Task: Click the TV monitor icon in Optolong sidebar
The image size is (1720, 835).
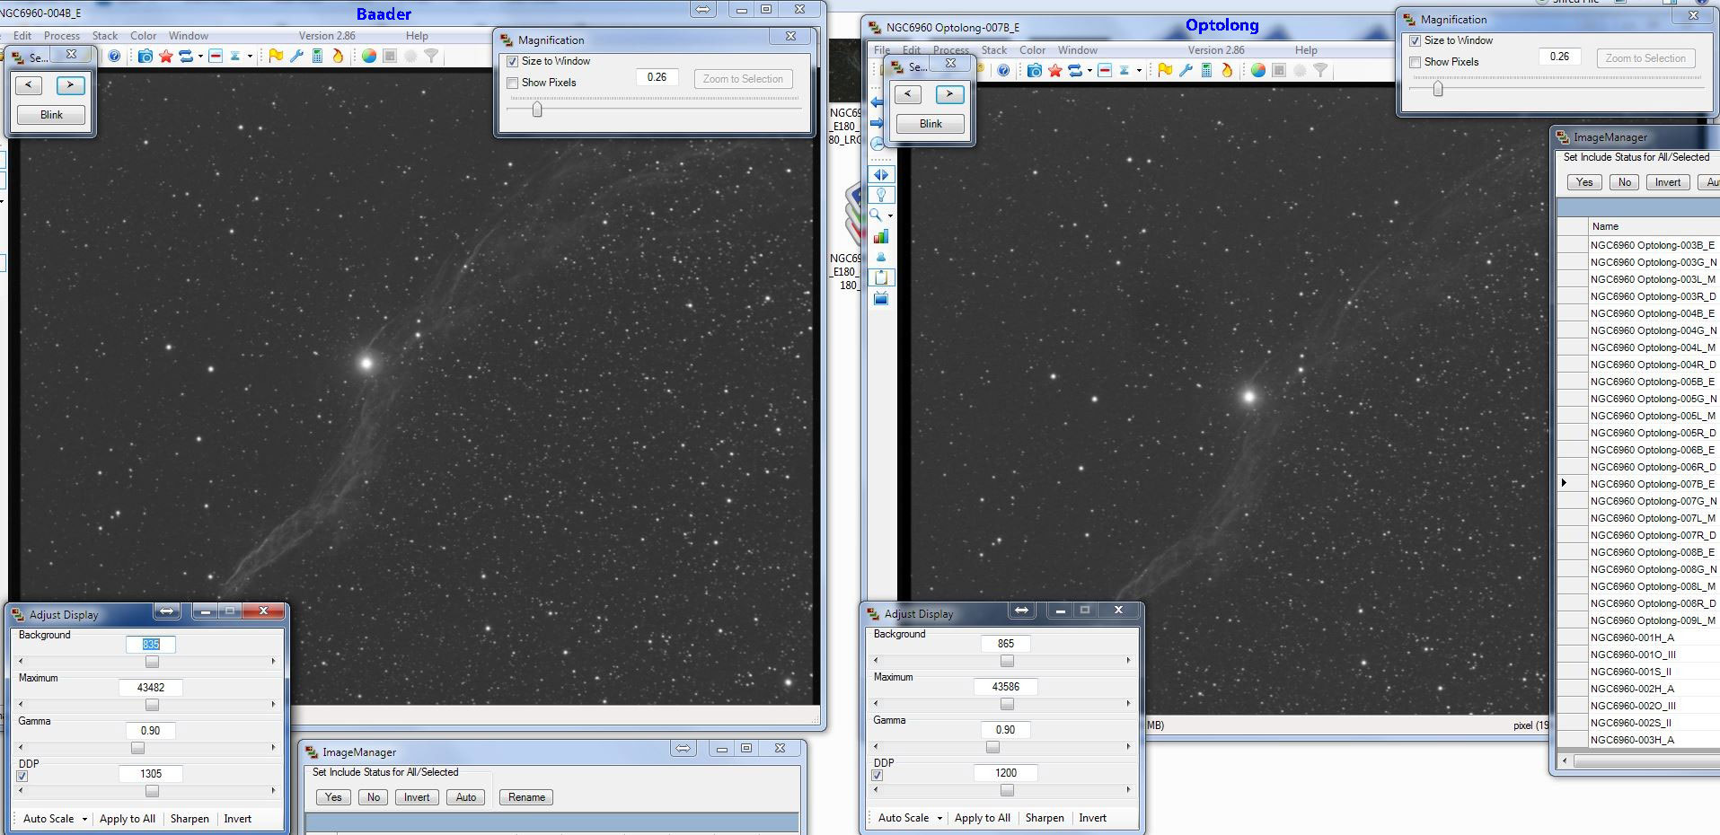Action: tap(880, 298)
